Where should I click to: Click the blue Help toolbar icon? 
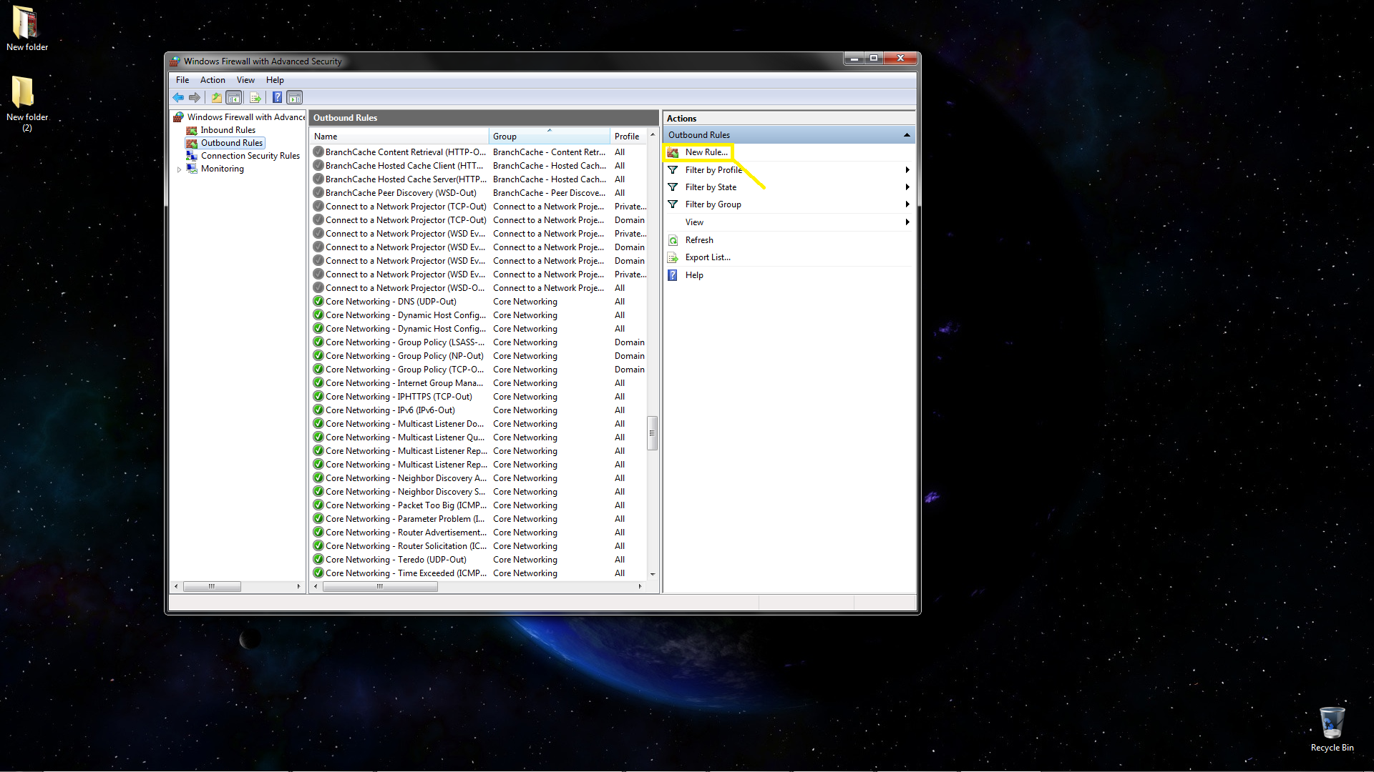click(x=277, y=98)
